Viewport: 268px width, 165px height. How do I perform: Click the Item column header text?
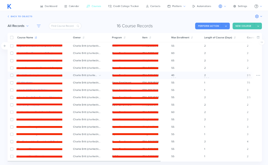pyautogui.click(x=145, y=38)
